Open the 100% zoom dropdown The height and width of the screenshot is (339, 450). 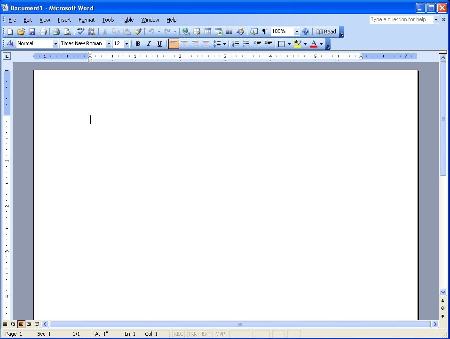point(297,32)
